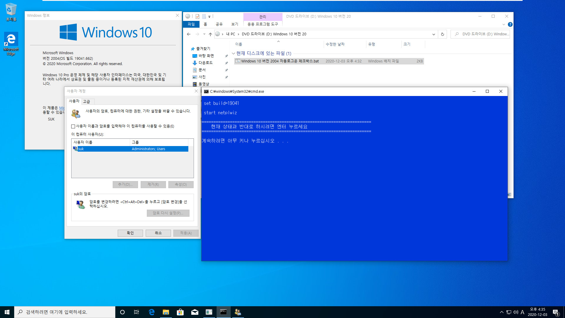Expand the Explorer ribbon chevron
The width and height of the screenshot is (565, 318).
pos(503,24)
